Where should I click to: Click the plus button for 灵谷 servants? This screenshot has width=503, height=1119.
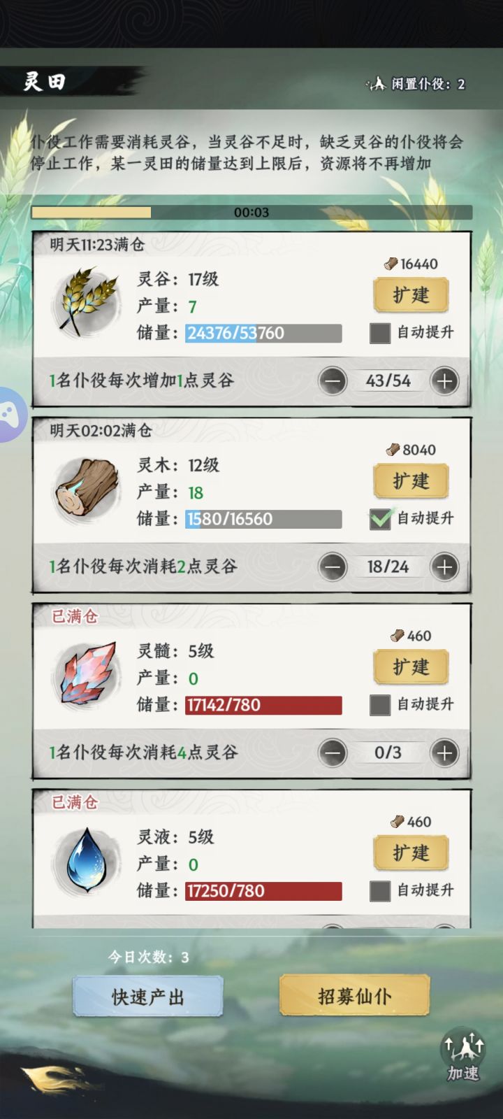coord(445,381)
